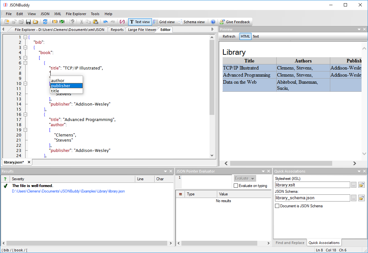
Task: Switch to Find and Replace tab
Action: 290,243
